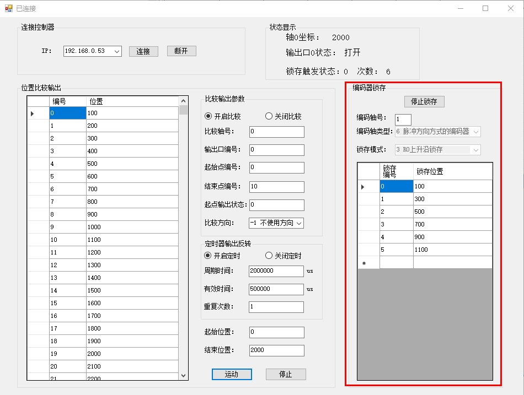Select position cell 2000 in row 19
524x395 pixels.
click(x=132, y=354)
